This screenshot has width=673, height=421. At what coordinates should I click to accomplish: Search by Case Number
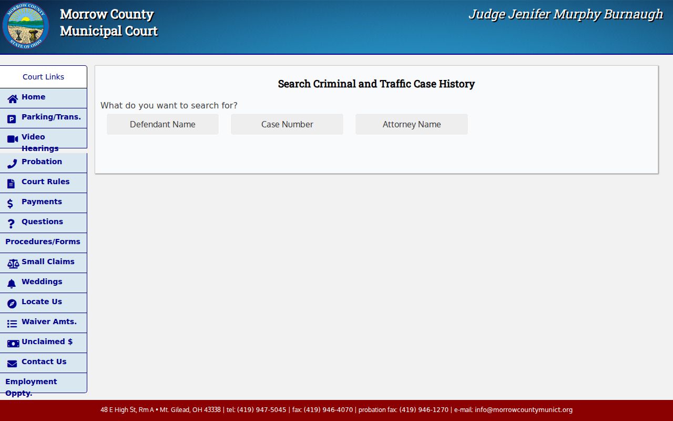click(287, 124)
